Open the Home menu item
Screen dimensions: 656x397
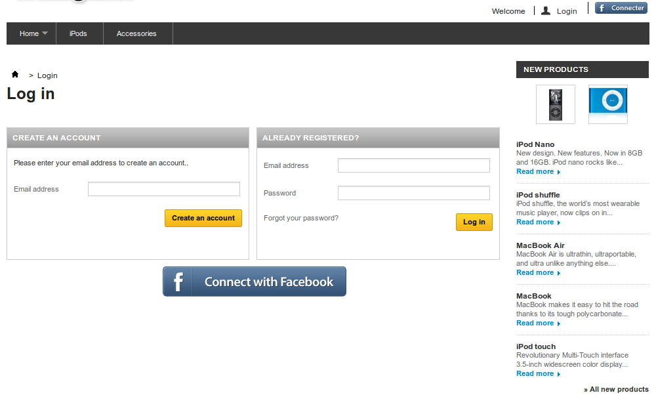[30, 33]
